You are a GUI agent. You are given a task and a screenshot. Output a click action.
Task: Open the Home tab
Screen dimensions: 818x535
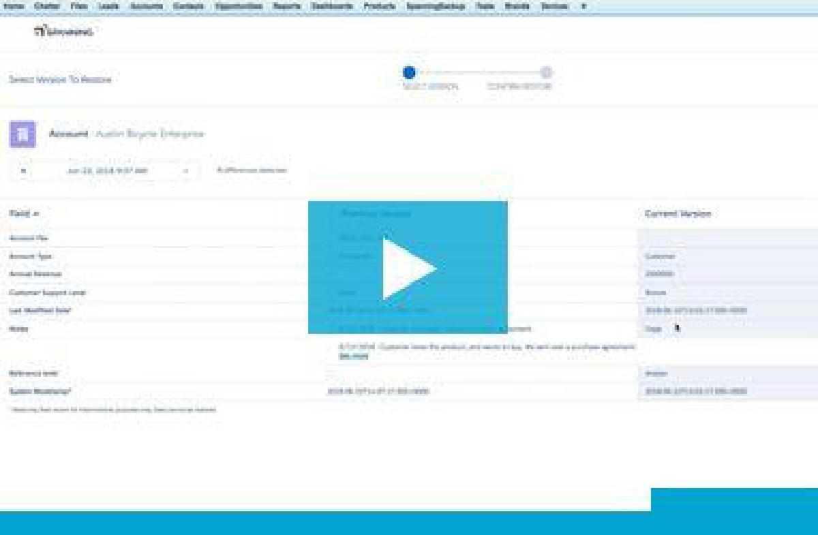coord(14,6)
